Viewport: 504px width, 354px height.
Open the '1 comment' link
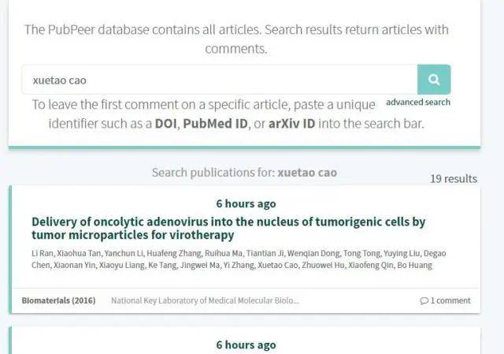pos(446,300)
